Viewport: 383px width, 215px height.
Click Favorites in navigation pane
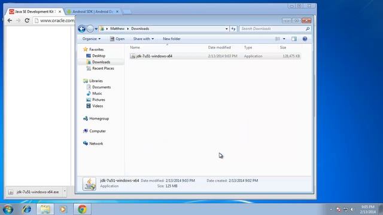pos(96,50)
